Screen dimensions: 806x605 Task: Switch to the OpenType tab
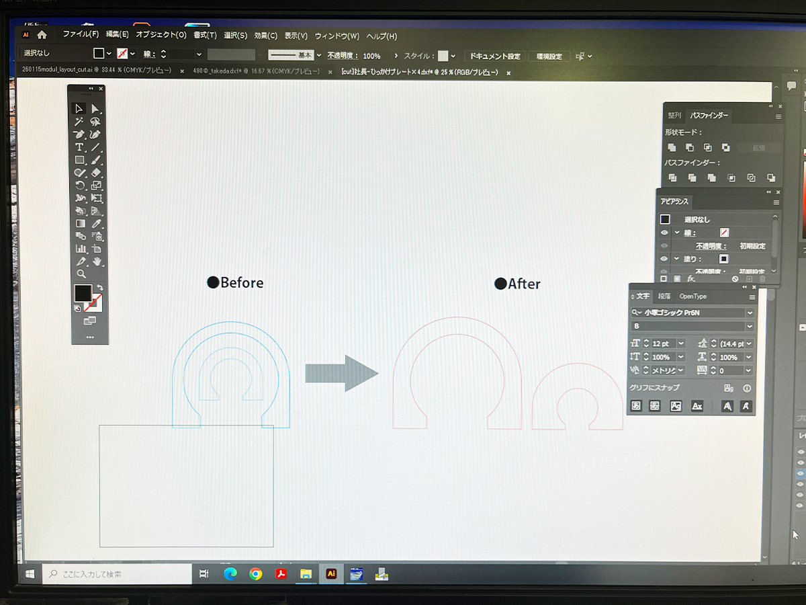[x=692, y=296]
